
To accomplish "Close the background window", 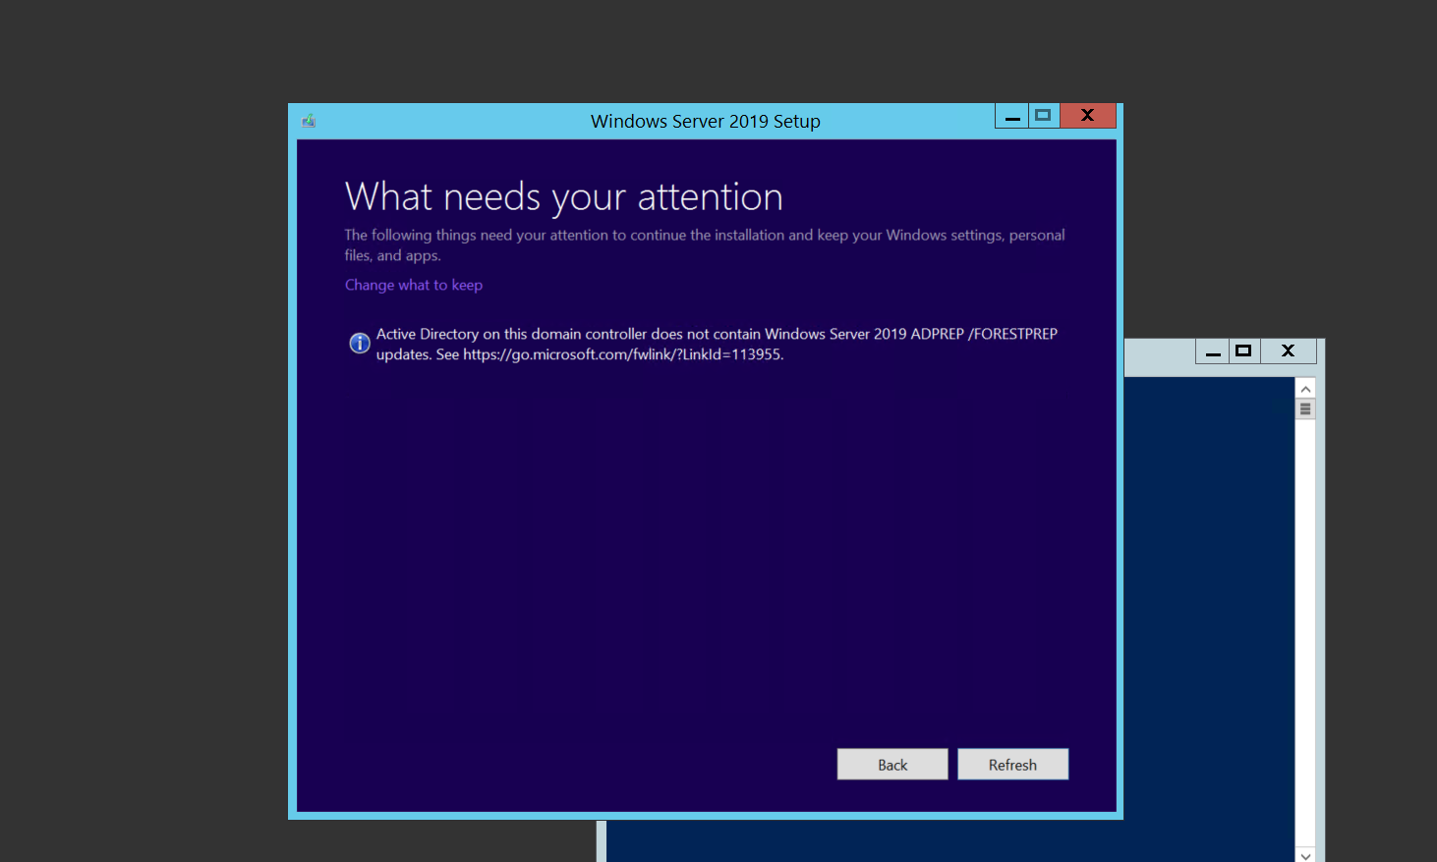I will (1288, 350).
